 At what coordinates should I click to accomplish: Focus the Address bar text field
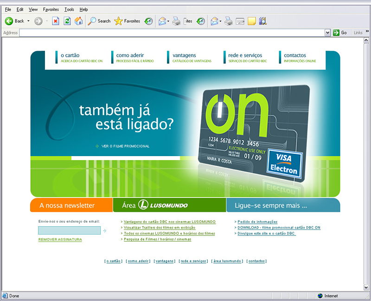(x=172, y=33)
